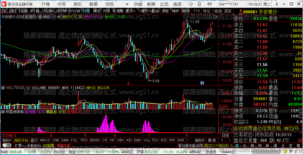Viewport: 303px width, 155px height.
Task: Open the F10 company info button
Action: pyautogui.click(x=196, y=11)
